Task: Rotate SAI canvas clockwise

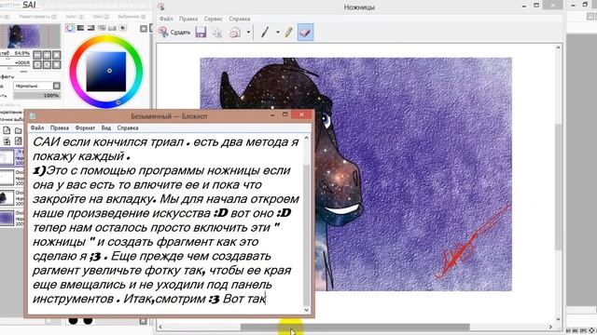Action: [47, 64]
